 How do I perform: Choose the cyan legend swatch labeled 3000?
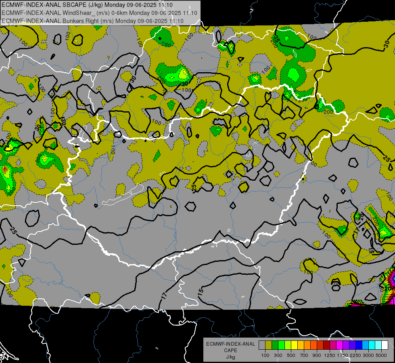(x=372, y=345)
